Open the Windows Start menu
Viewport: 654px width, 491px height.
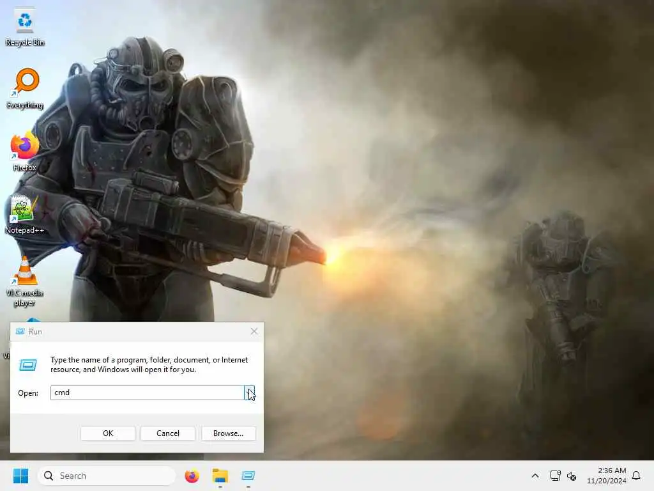click(x=20, y=476)
